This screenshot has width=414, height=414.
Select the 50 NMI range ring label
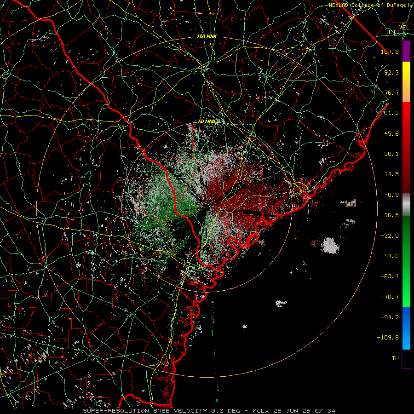coord(207,122)
